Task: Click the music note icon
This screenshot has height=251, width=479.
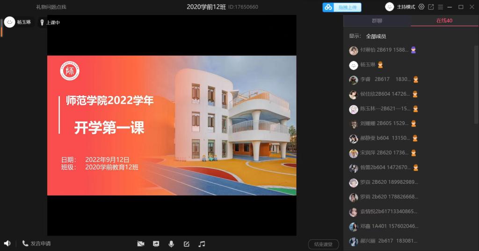Action: click(202, 244)
